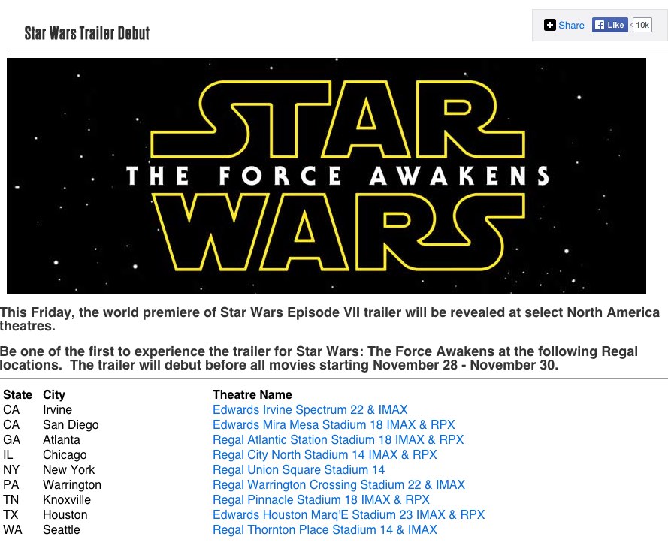The height and width of the screenshot is (546, 668).
Task: Open the Star Wars Force Awakens banner
Action: [326, 176]
